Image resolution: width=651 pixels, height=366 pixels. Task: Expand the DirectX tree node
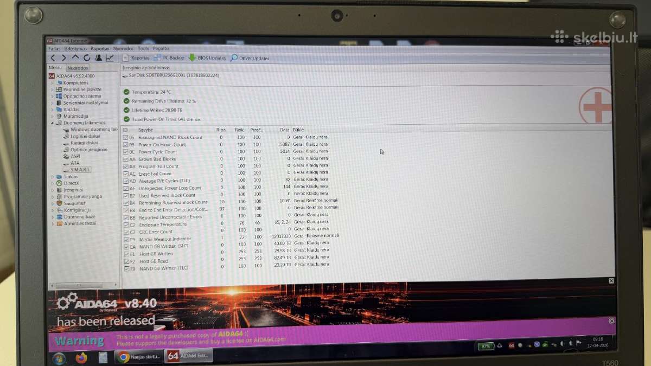click(52, 183)
